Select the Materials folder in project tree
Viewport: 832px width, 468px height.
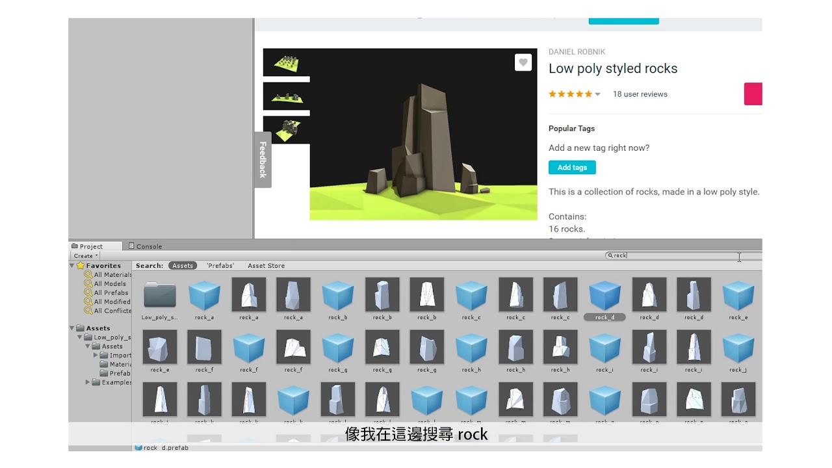coord(116,364)
